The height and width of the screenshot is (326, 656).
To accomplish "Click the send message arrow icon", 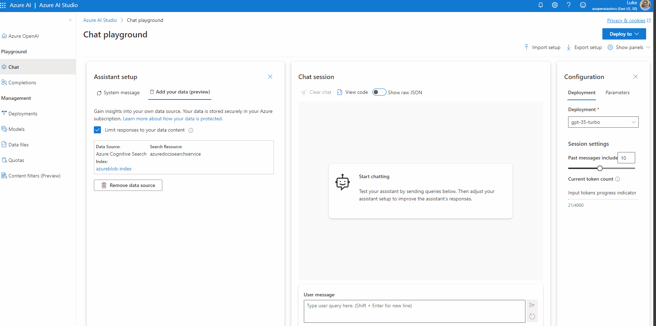I will (x=532, y=305).
